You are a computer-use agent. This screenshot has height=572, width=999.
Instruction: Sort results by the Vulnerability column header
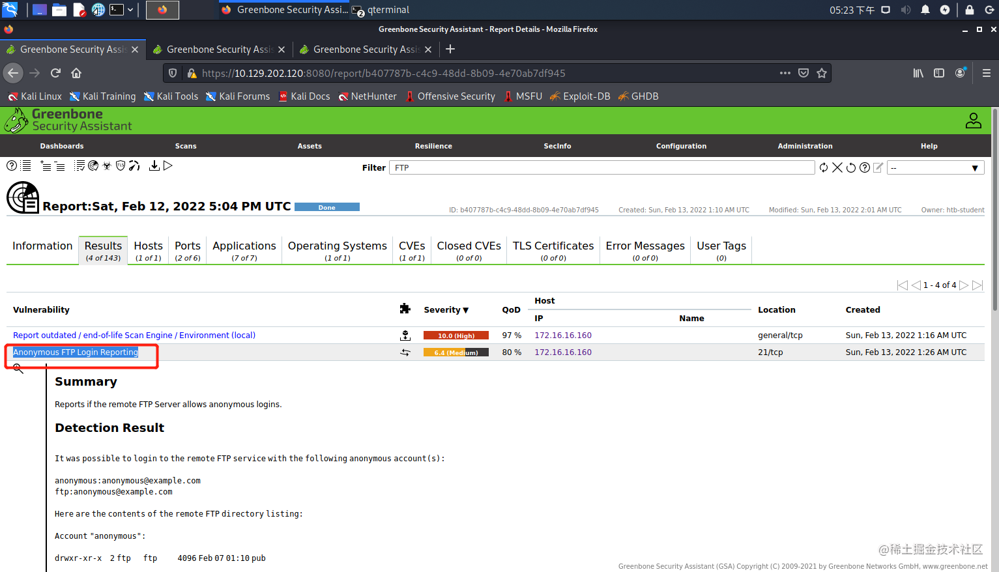pyautogui.click(x=41, y=310)
